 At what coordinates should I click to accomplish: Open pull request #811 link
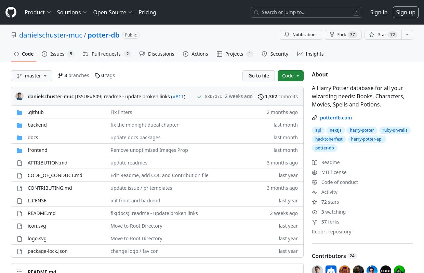click(178, 97)
